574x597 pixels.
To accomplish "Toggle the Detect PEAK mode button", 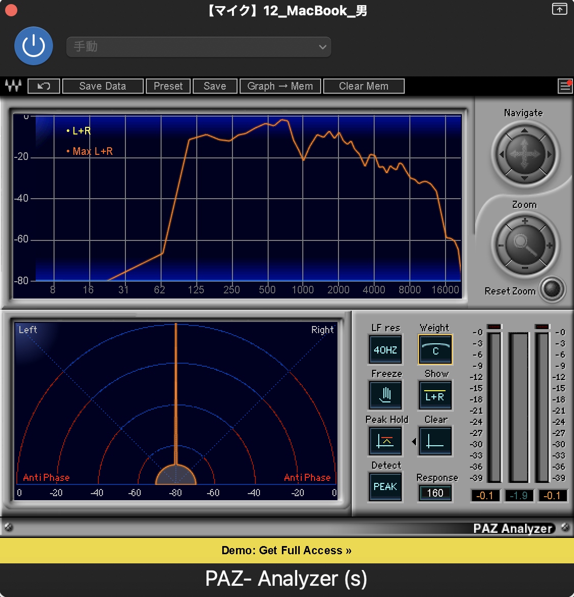I will pyautogui.click(x=385, y=486).
